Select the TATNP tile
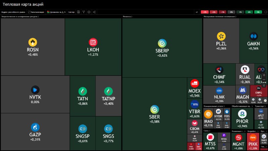 click(109, 96)
